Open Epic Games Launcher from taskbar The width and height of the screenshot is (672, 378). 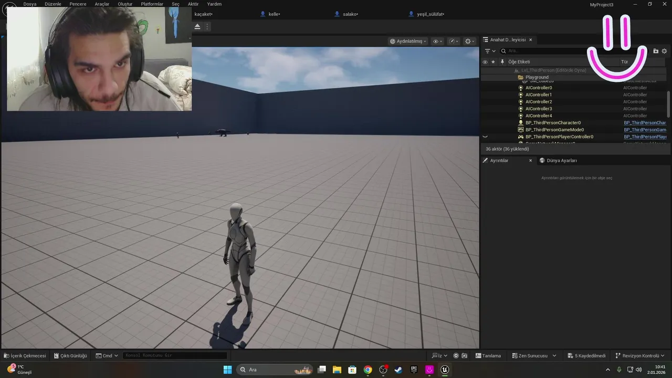coord(414,370)
